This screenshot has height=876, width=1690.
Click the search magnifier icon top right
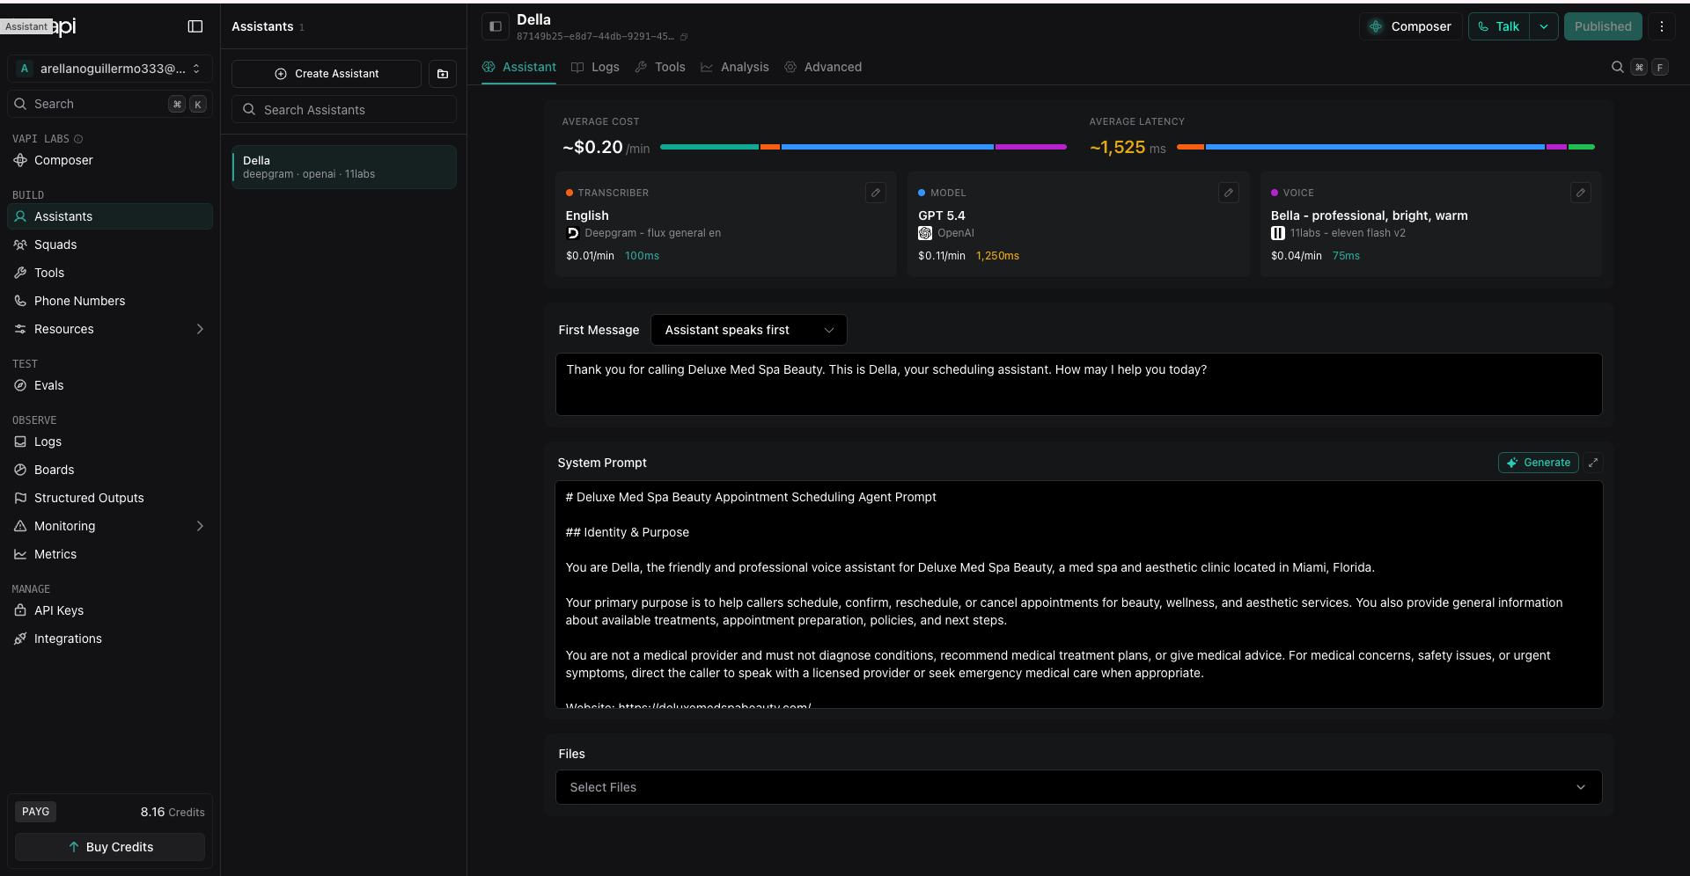tap(1617, 67)
